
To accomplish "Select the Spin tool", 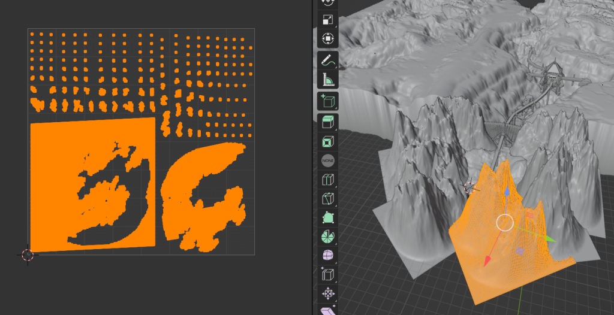I will pyautogui.click(x=328, y=237).
